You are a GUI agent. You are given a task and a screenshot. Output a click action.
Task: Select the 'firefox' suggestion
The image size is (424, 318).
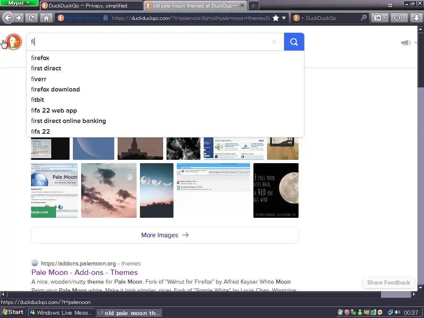click(x=165, y=58)
